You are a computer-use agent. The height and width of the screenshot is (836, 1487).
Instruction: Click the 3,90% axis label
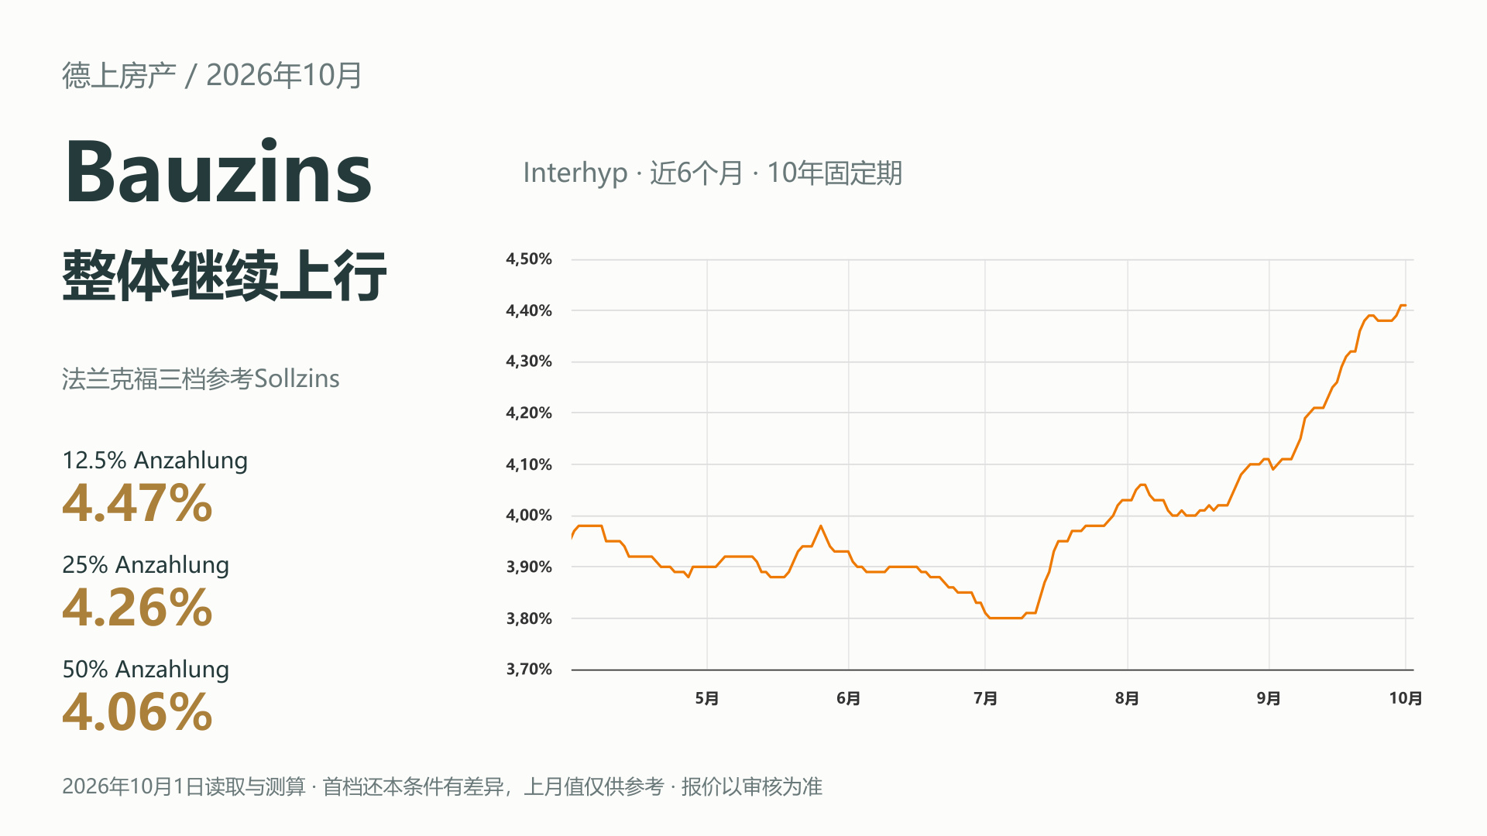529,567
